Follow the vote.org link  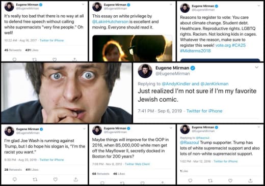coord(223,45)
